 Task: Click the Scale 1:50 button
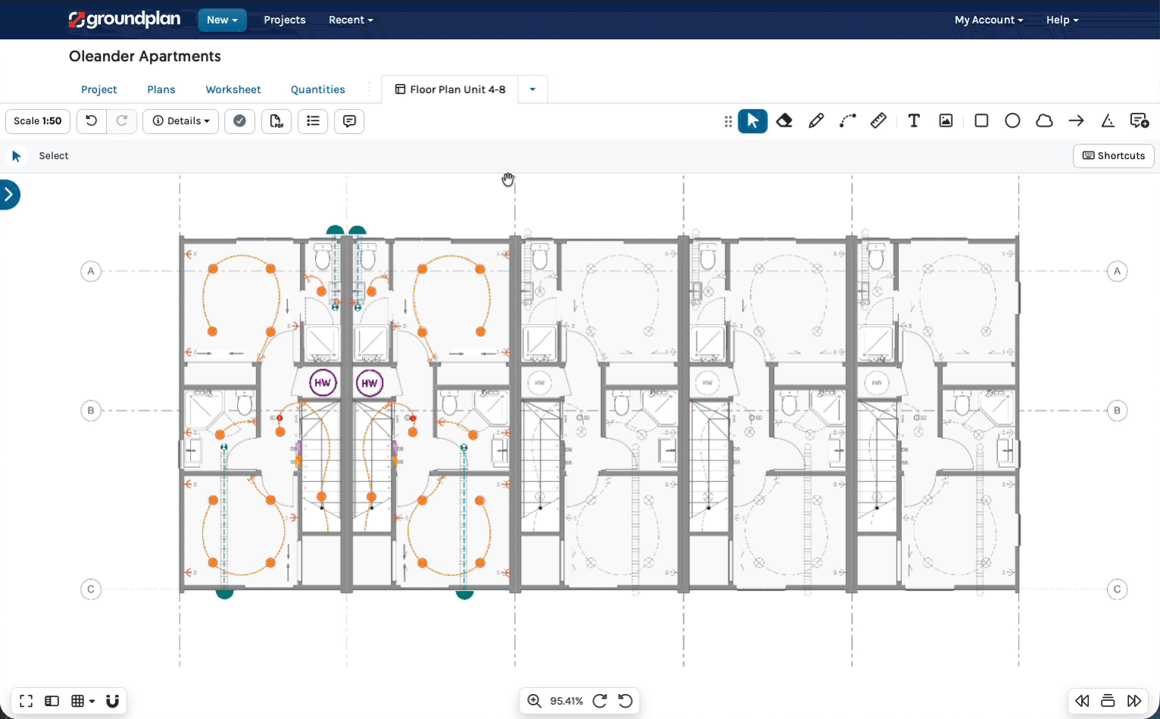click(x=38, y=121)
